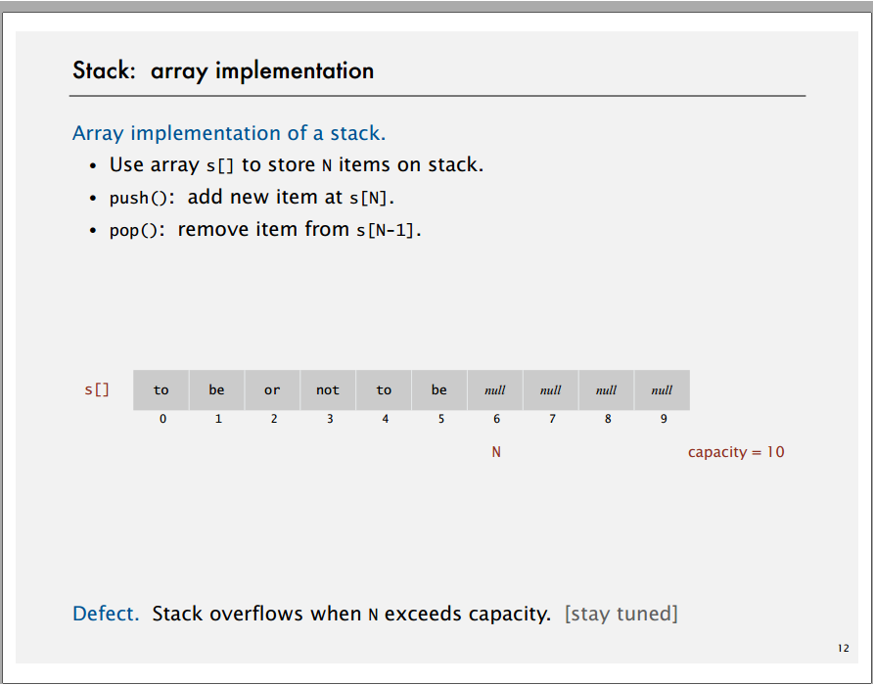Click the null cell above index 8
Image resolution: width=873 pixels, height=685 pixels.
607,389
